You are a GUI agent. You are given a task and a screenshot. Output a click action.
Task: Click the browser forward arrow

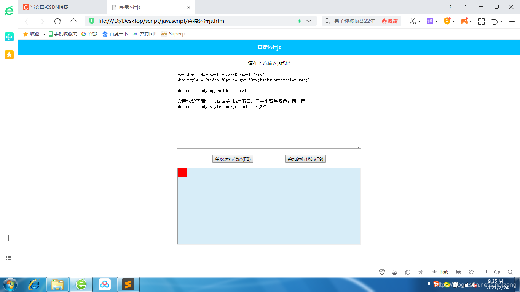click(42, 21)
